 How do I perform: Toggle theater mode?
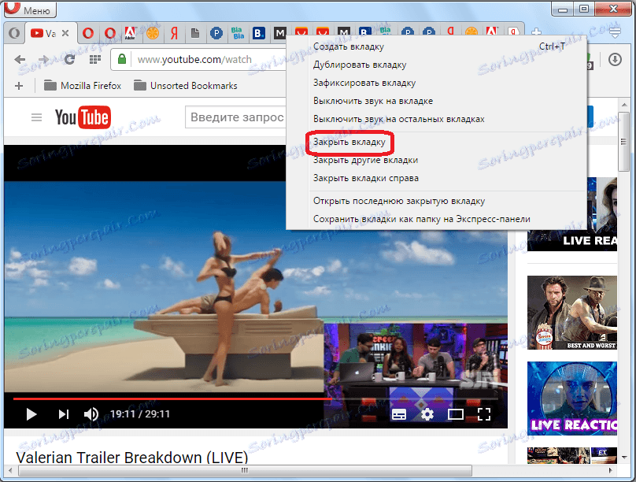[x=456, y=414]
